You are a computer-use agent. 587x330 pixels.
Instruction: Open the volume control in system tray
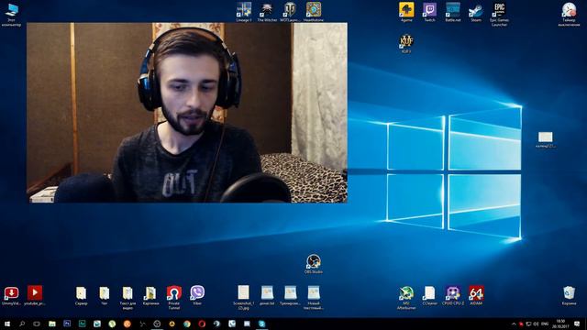[x=536, y=324]
